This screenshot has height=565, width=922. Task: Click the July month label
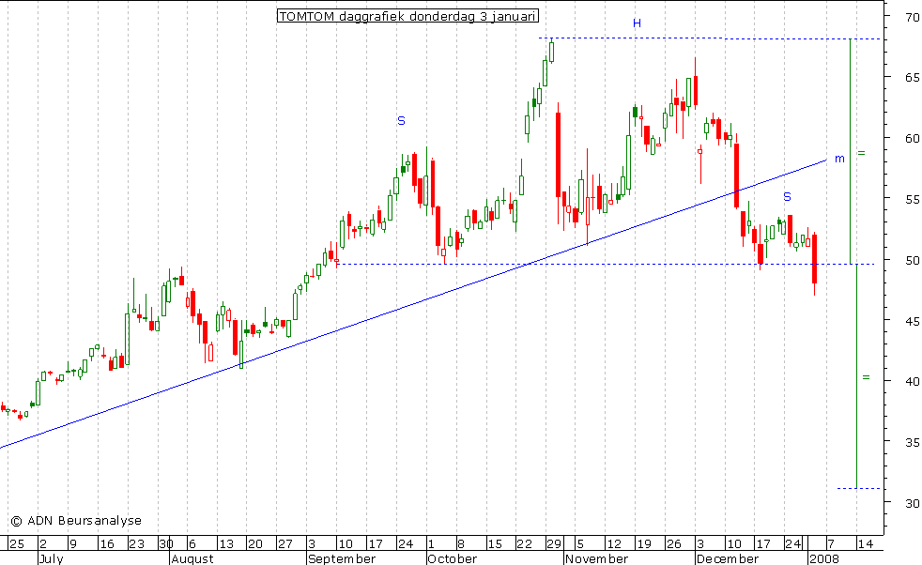[51, 558]
